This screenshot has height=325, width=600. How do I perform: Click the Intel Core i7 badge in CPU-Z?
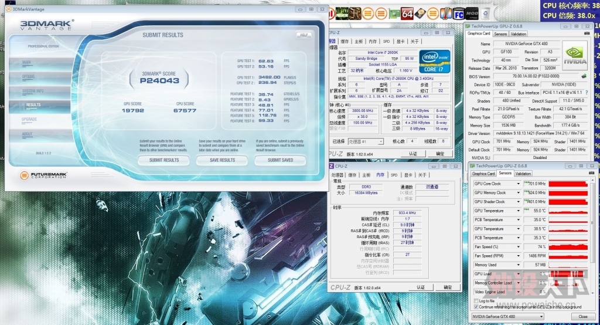434,61
